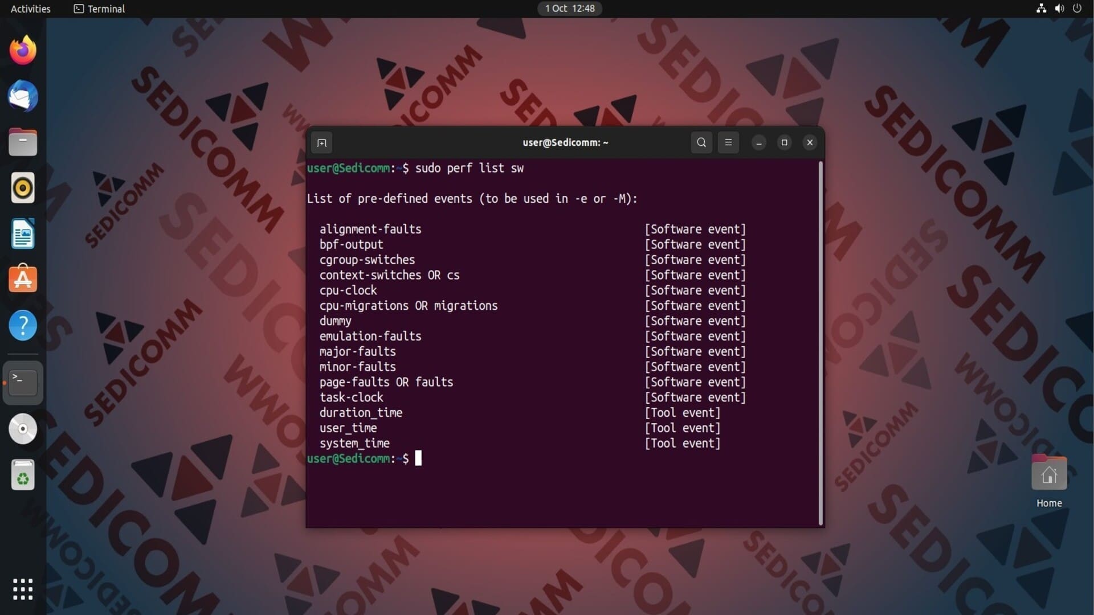Launch LibreOffice Writer from the dock
Viewport: 1094px width, 615px height.
(x=23, y=233)
